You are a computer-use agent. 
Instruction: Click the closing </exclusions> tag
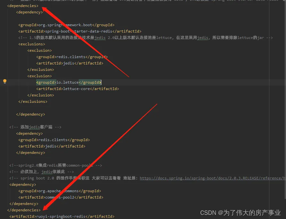point(33,102)
